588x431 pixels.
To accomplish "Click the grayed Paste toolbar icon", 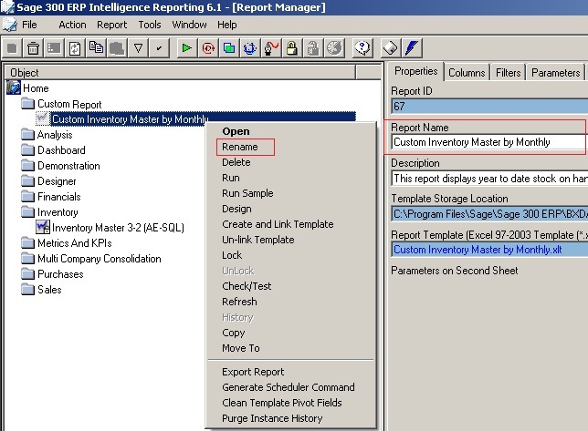I will pos(117,48).
